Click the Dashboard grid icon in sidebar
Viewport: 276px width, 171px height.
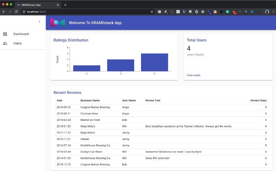click(5, 34)
